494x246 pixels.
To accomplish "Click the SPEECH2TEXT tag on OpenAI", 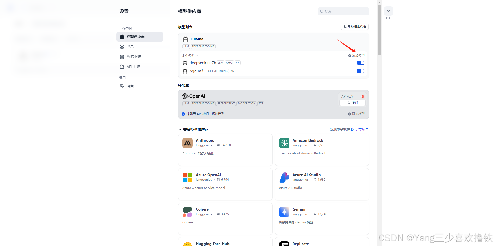I will [x=226, y=104].
